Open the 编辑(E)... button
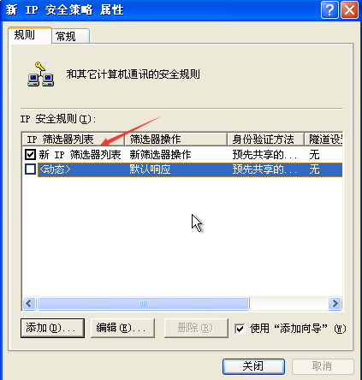362x380 pixels. [x=122, y=328]
